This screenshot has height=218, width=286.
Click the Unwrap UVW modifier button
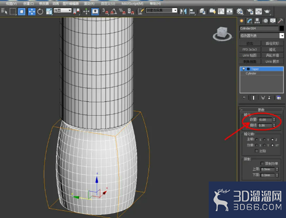pyautogui.click(x=272, y=62)
